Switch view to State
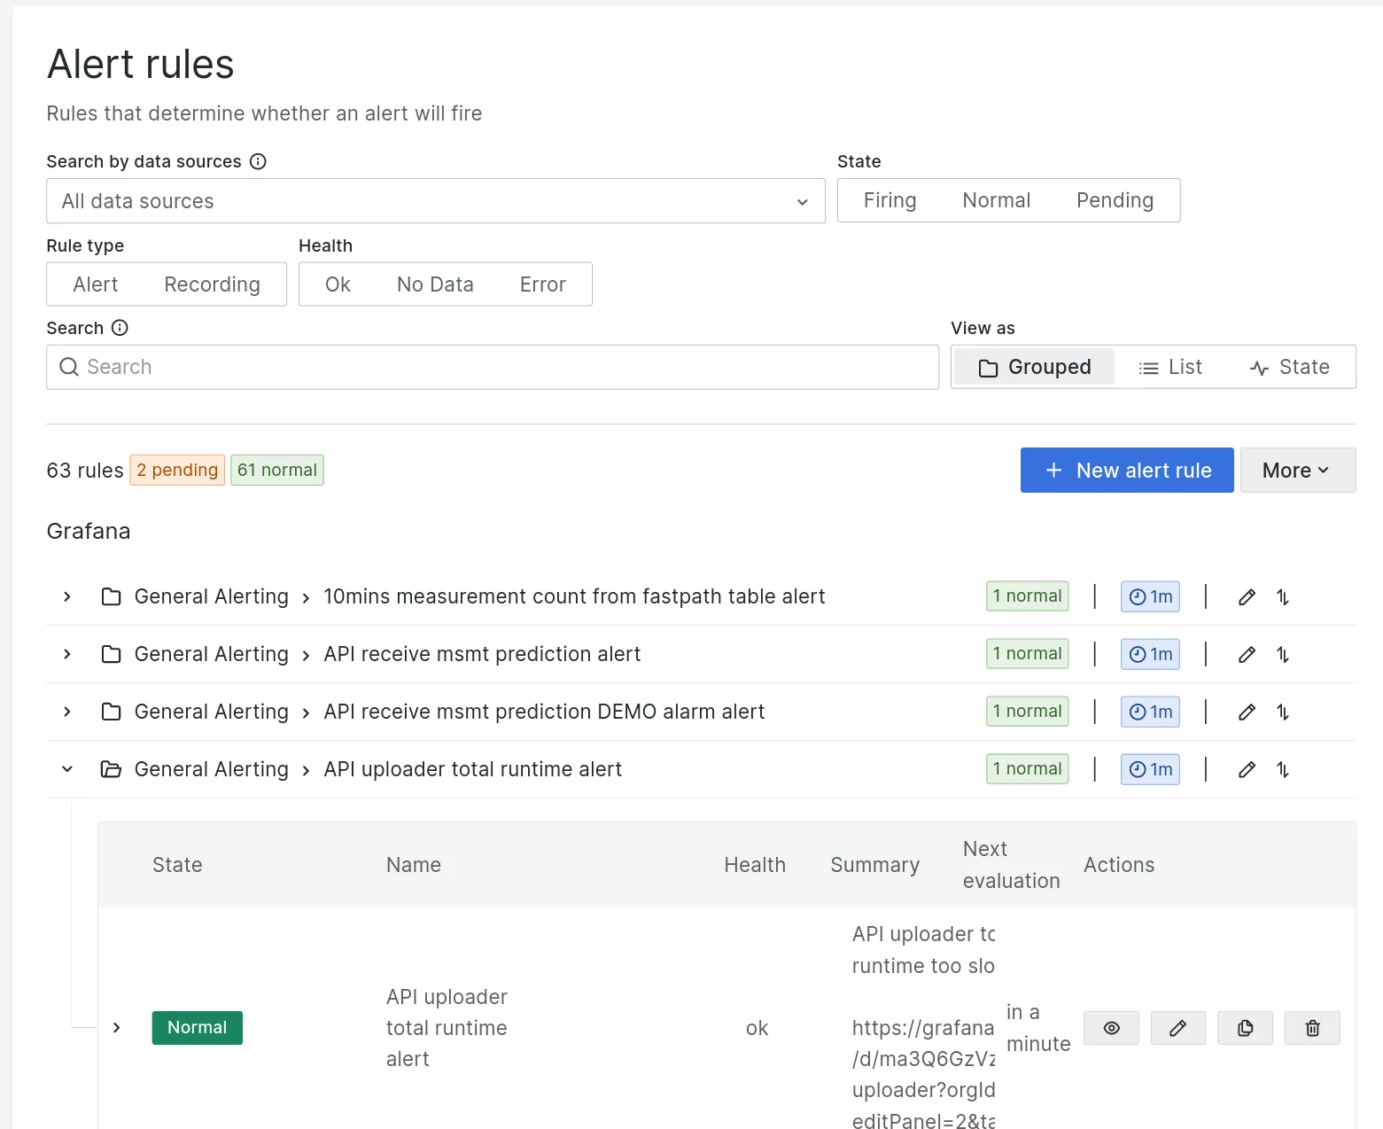The height and width of the screenshot is (1129, 1383). tap(1289, 367)
